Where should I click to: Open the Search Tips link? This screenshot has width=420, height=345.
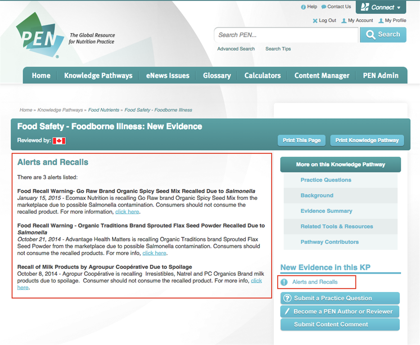pyautogui.click(x=278, y=49)
